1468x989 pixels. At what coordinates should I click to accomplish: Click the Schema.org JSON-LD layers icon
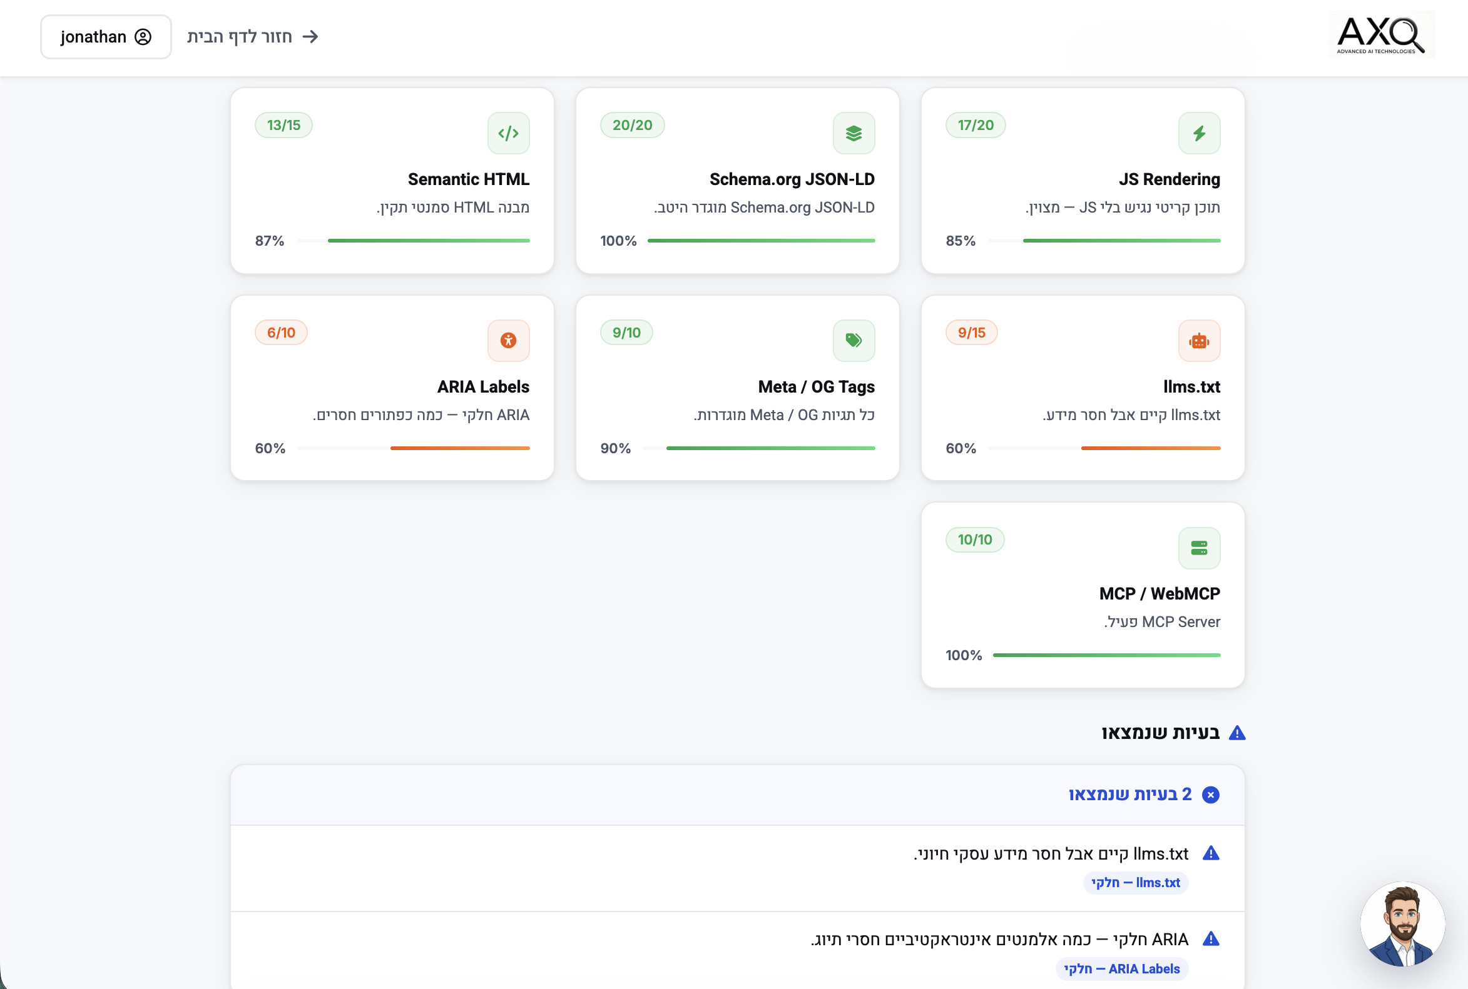[854, 133]
